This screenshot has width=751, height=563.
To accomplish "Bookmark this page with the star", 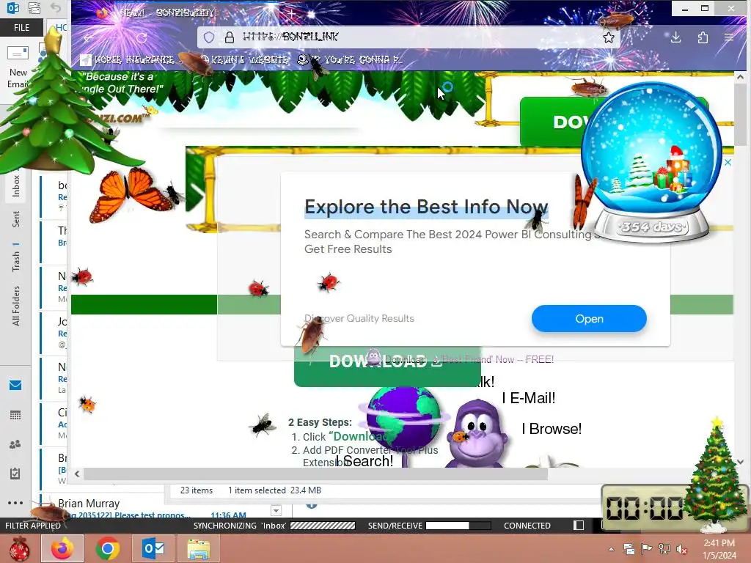I will [608, 37].
